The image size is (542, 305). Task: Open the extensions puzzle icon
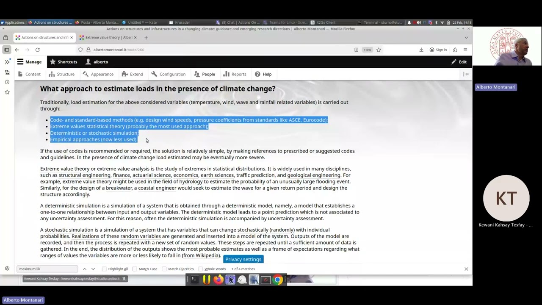455,50
